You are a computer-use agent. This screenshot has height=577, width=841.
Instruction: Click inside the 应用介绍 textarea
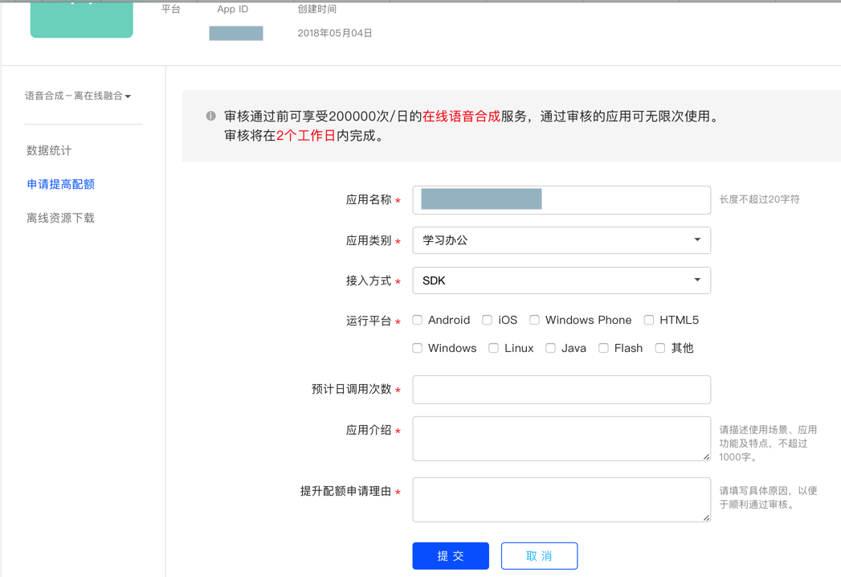pyautogui.click(x=561, y=439)
